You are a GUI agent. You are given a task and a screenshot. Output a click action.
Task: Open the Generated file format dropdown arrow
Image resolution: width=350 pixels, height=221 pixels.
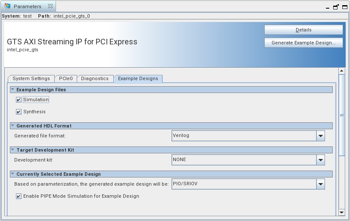pos(321,136)
